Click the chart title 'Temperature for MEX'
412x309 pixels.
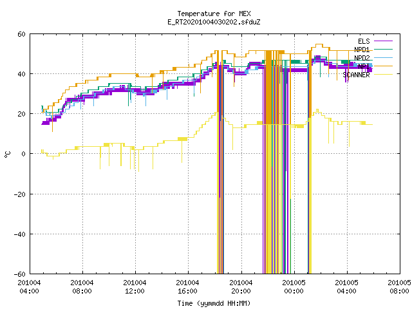pos(214,14)
